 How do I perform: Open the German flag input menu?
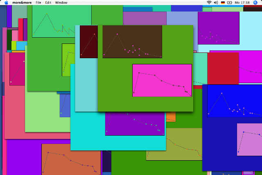pos(223,2)
